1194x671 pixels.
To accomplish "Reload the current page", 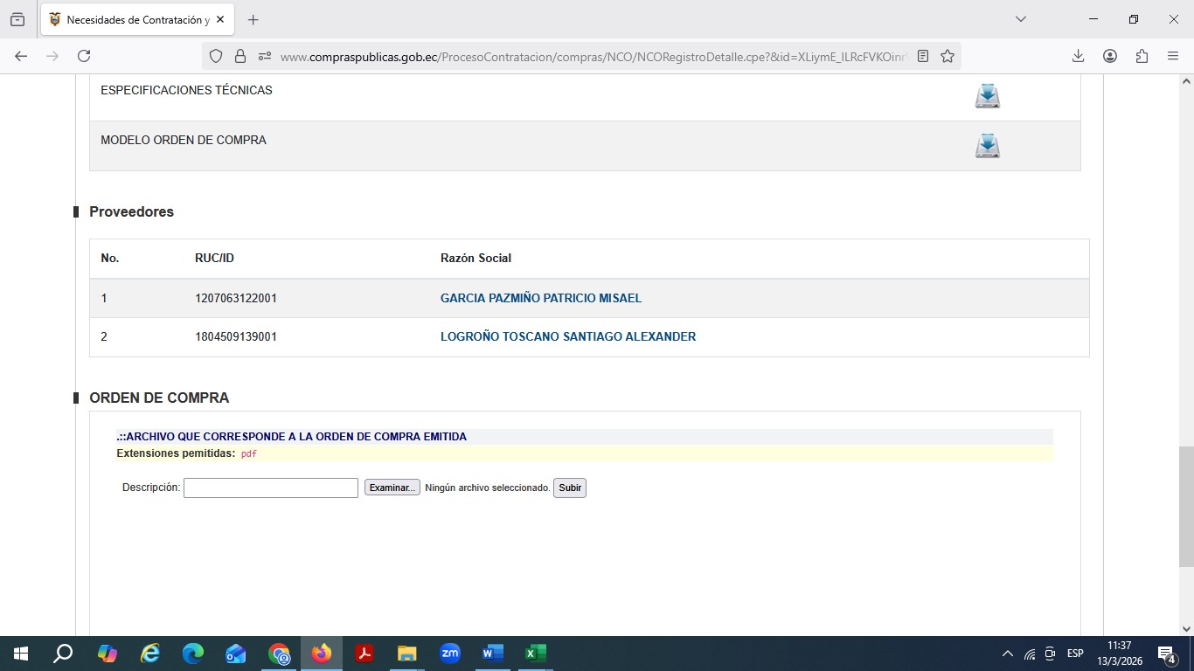I will pyautogui.click(x=84, y=56).
